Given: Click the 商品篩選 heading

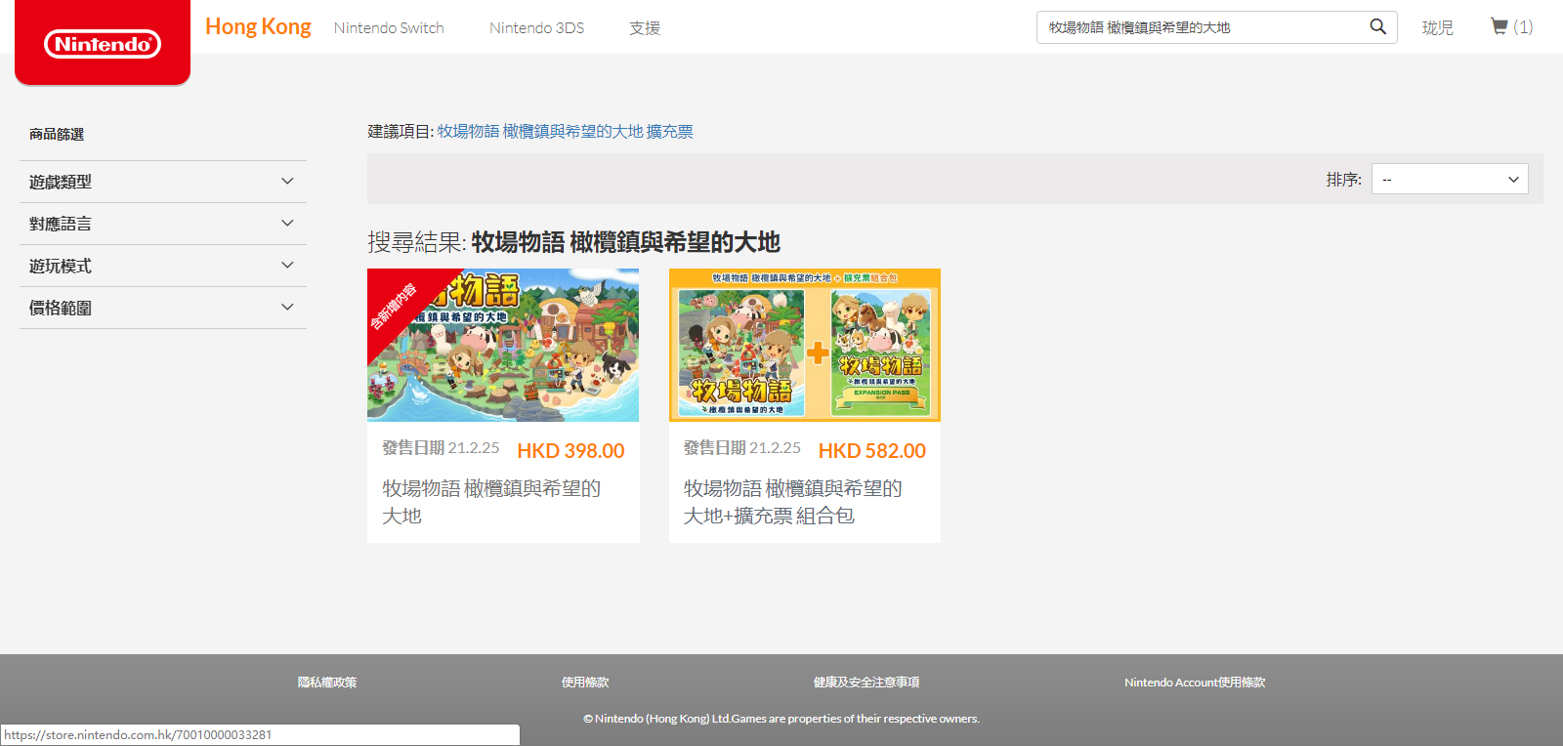Looking at the screenshot, I should (x=57, y=134).
